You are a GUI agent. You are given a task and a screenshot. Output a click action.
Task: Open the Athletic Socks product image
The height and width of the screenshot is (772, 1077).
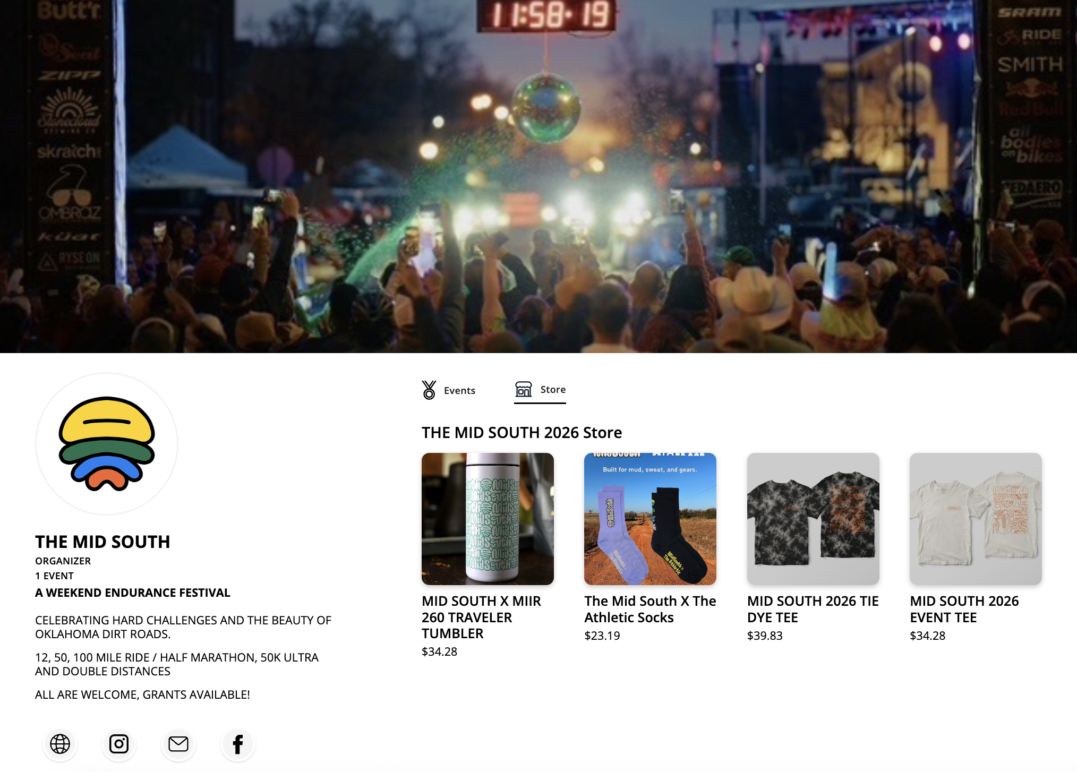pos(650,519)
